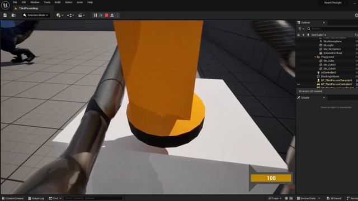Open the Actor menu
358x201 pixels.
(x=79, y=2)
